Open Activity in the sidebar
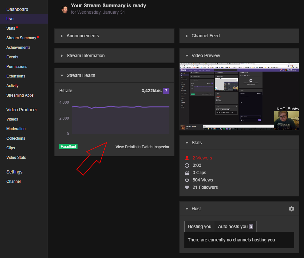Viewport: 304px width, 258px height. [12, 86]
